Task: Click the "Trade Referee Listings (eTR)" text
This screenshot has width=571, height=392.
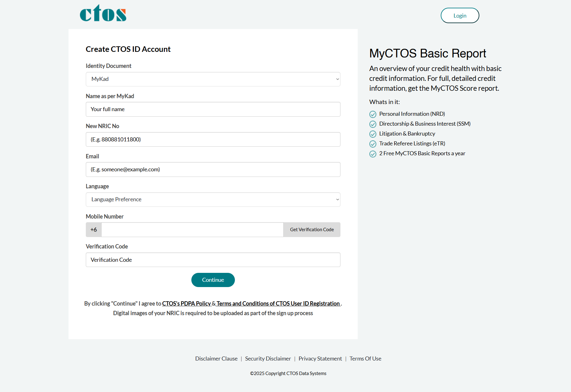Action: (x=412, y=144)
